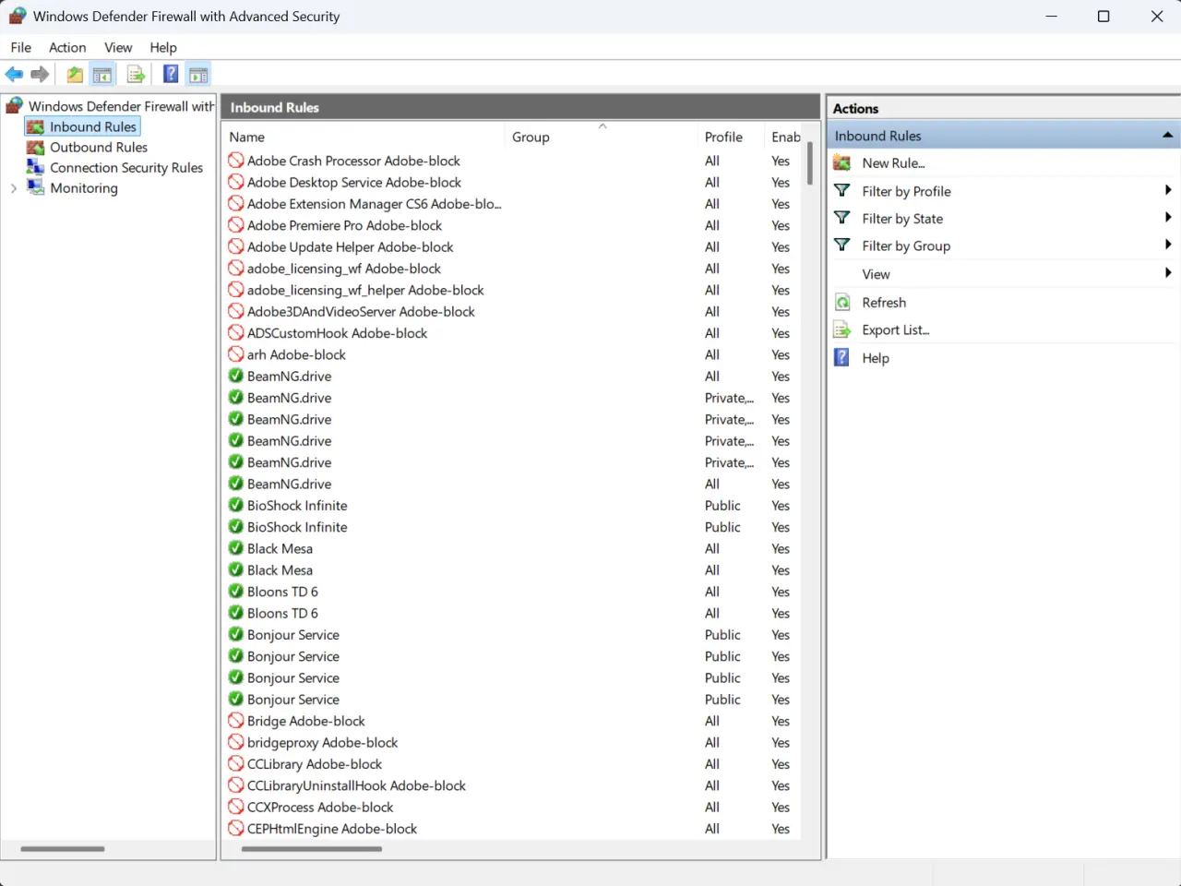Click Filter by Group action
The height and width of the screenshot is (886, 1181).
tap(906, 245)
